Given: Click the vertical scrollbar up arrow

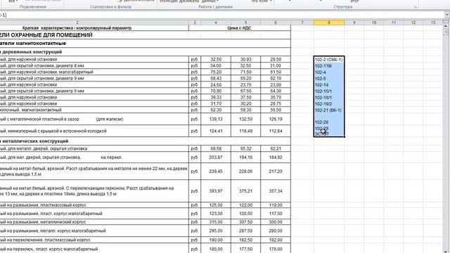Looking at the screenshot, I should coord(445,27).
